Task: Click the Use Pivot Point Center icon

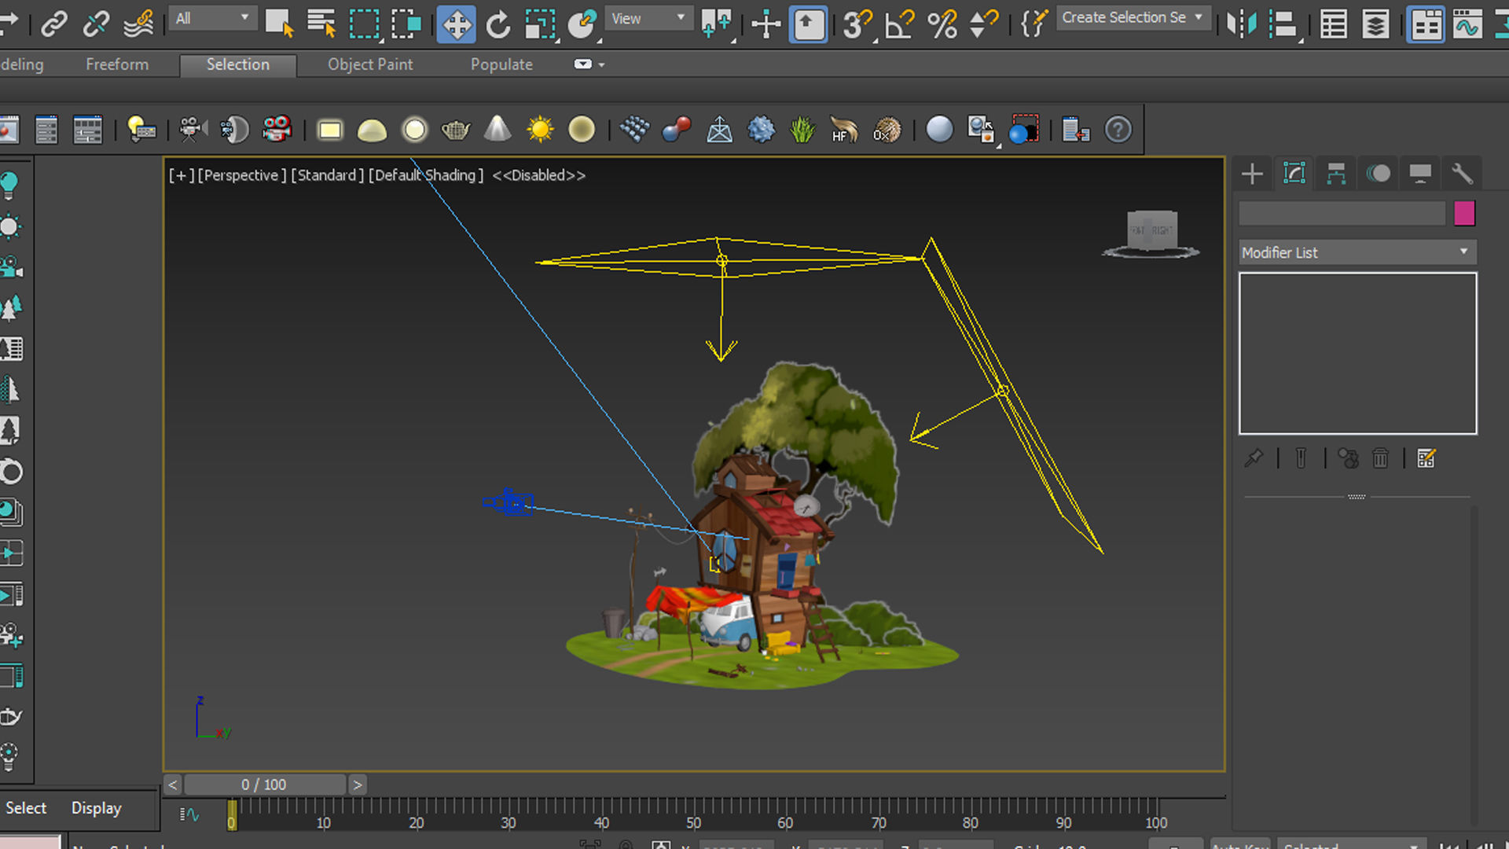Action: click(717, 24)
